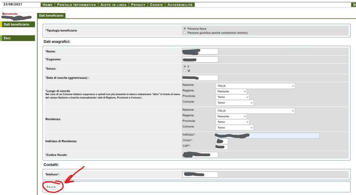Select F for Sesso
The height and width of the screenshot is (195, 356).
(x=185, y=66)
